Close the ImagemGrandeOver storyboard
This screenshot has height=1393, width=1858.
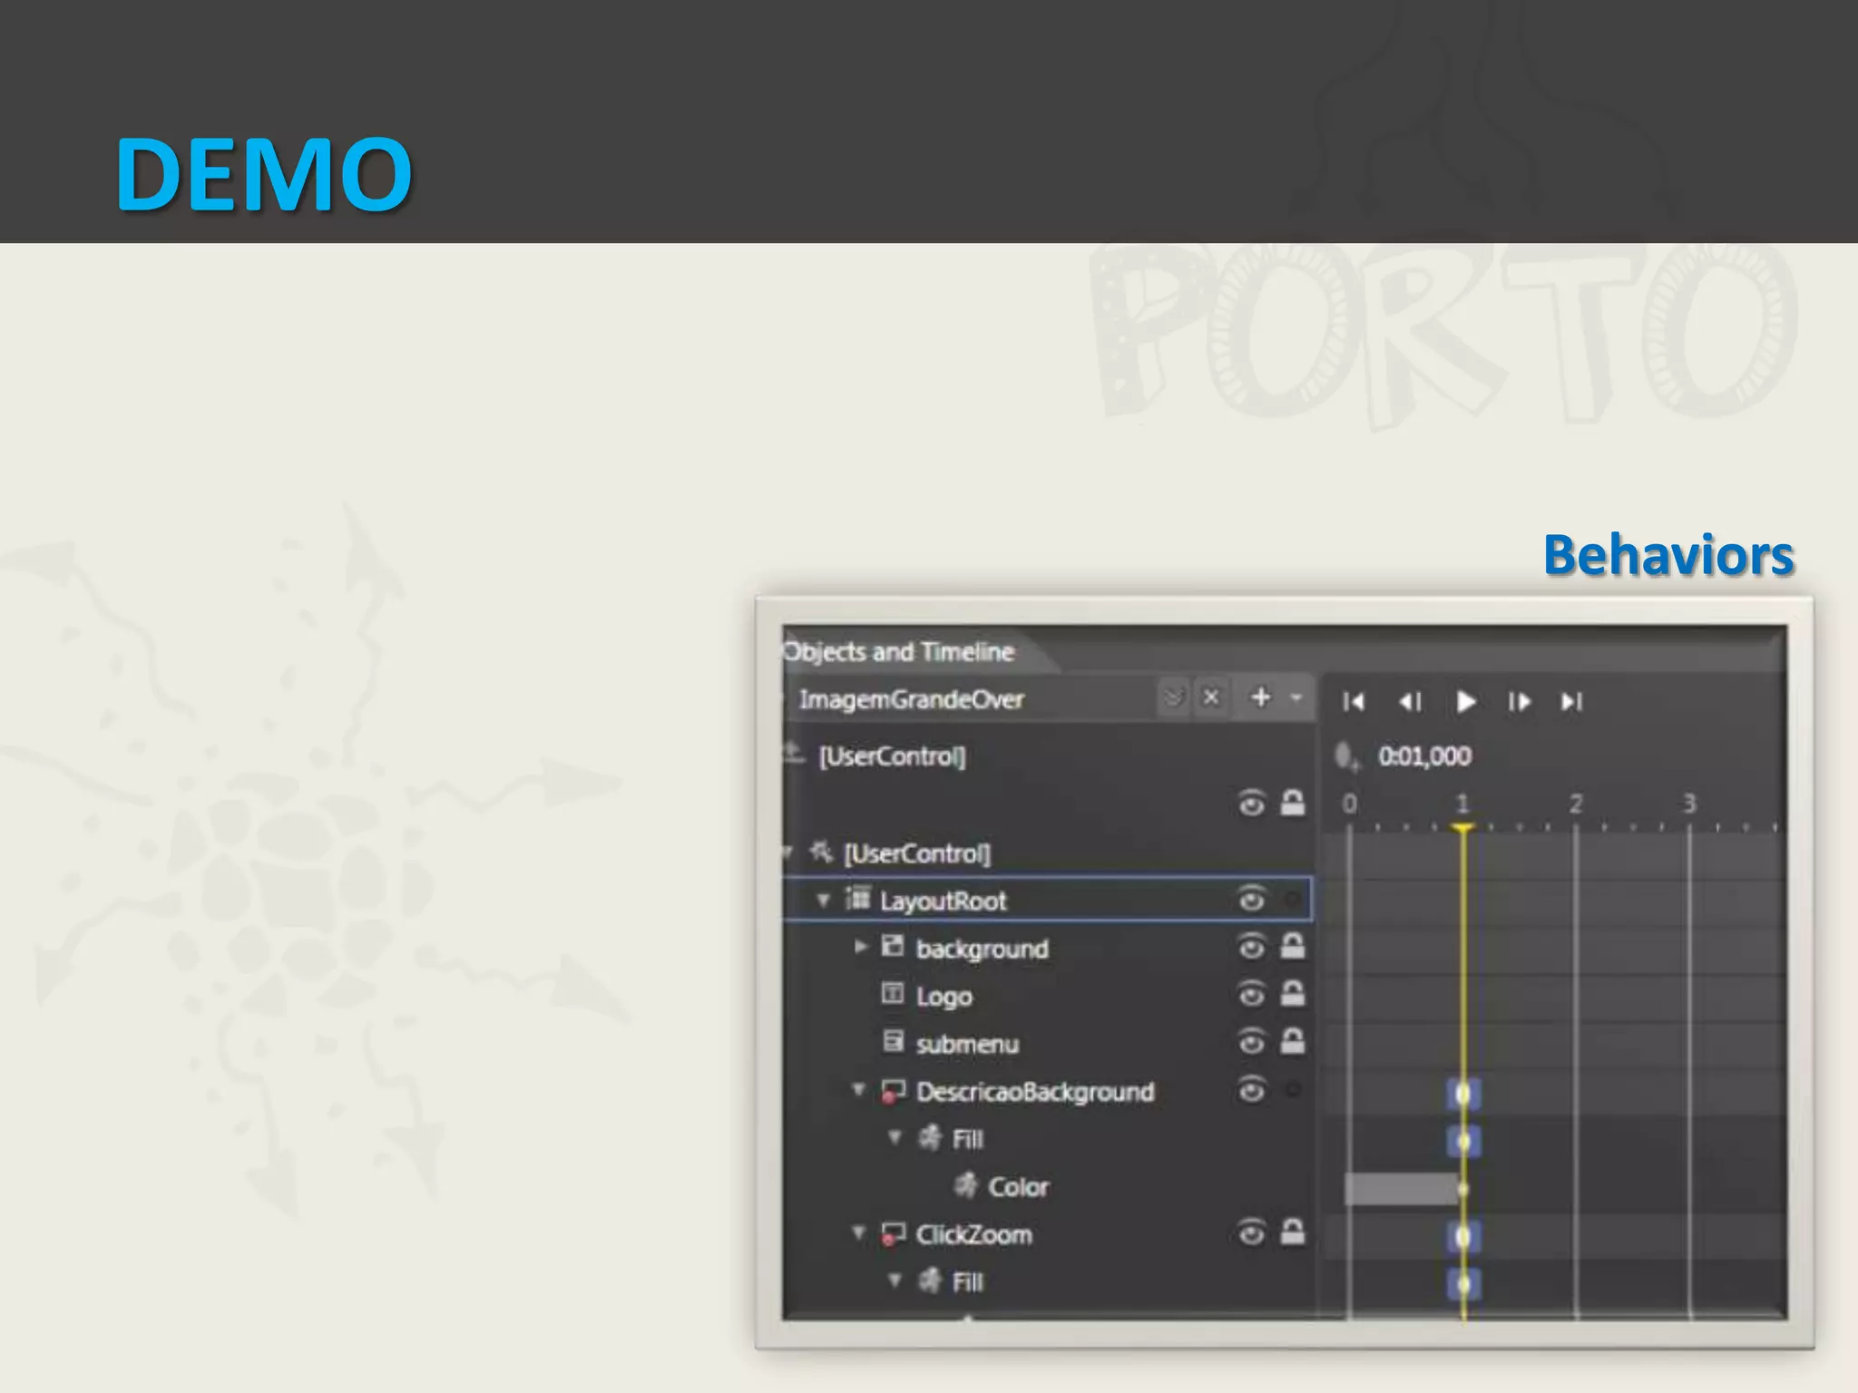[1210, 697]
